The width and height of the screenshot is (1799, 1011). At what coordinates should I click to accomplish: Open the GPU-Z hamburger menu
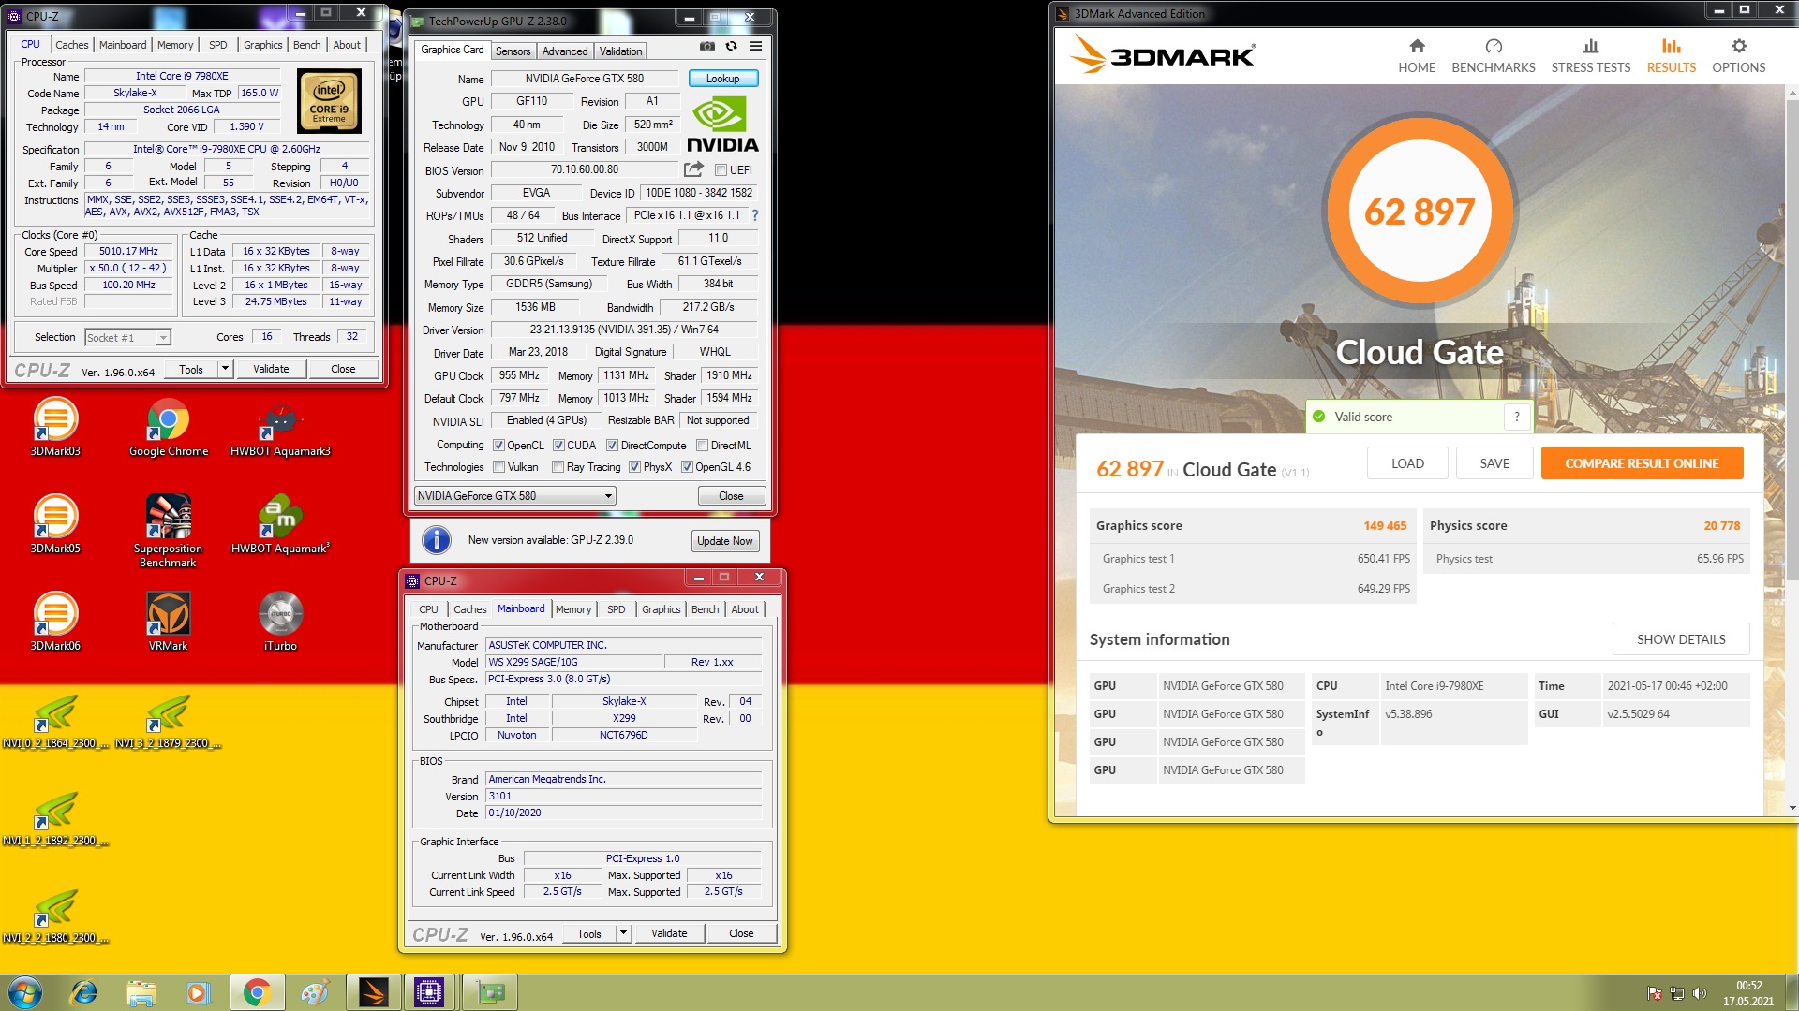755,46
